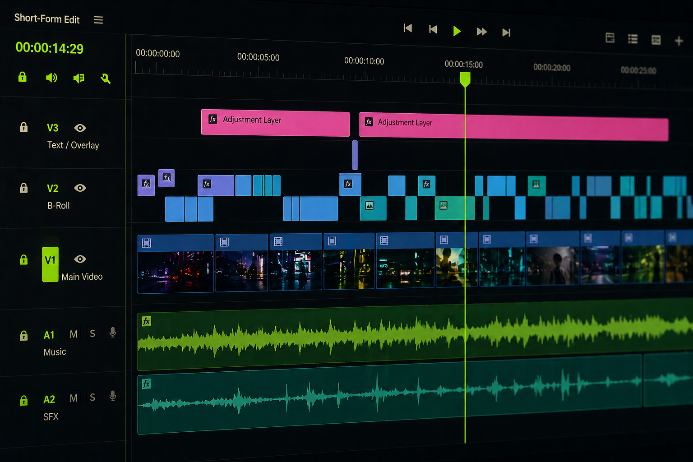The width and height of the screenshot is (693, 462).
Task: Jump to the sequence end
Action: (x=506, y=32)
